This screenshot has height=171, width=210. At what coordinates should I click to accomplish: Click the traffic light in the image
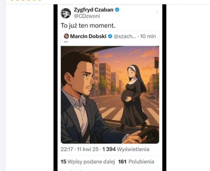coord(156,62)
